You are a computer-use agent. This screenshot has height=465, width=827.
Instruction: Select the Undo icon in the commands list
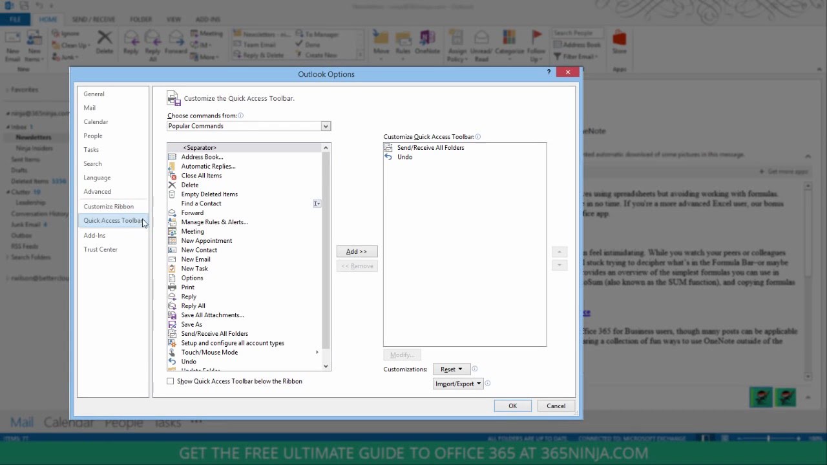pyautogui.click(x=172, y=362)
